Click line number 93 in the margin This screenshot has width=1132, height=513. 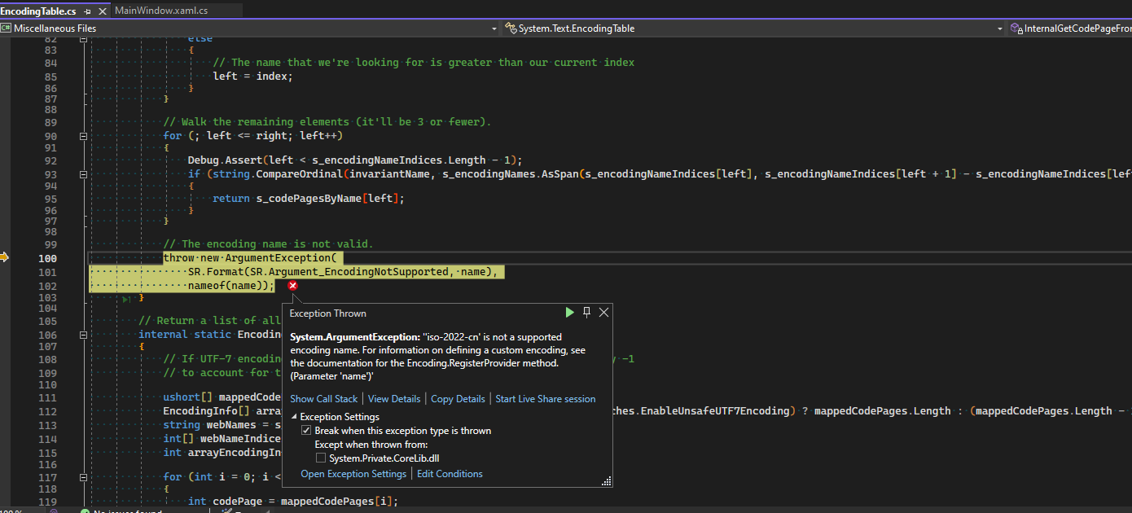[x=50, y=174]
